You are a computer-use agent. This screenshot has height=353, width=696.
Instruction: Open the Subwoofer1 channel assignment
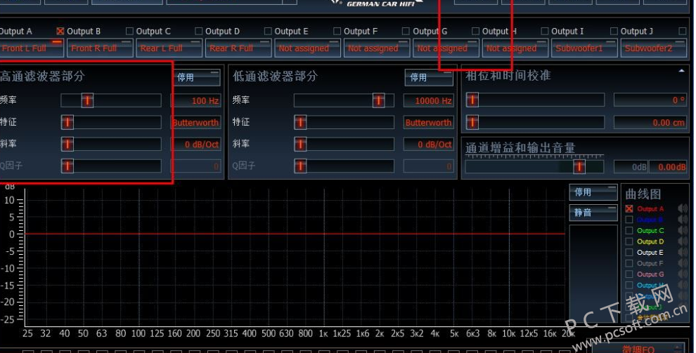coord(585,48)
